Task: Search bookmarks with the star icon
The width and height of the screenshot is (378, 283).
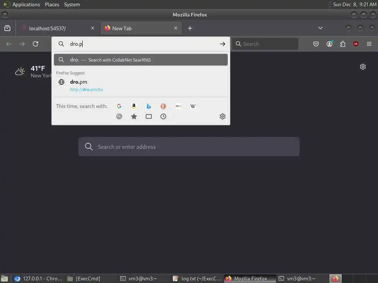Action: click(134, 116)
